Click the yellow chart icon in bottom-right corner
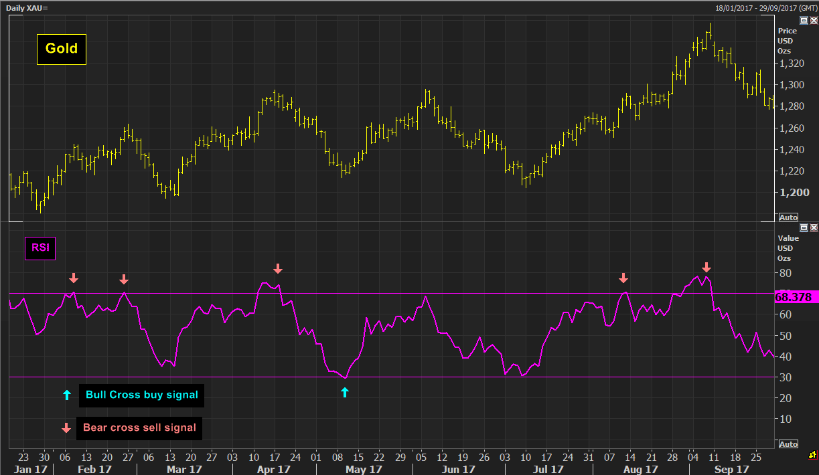 812,455
